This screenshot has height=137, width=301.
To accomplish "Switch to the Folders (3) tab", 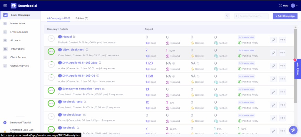I will (82, 18).
